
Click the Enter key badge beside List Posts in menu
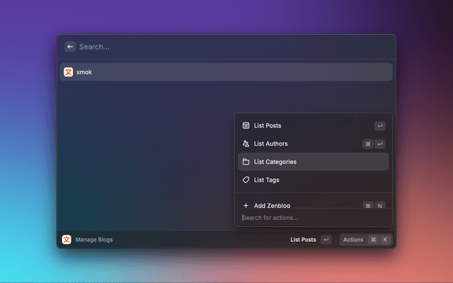pyautogui.click(x=380, y=126)
